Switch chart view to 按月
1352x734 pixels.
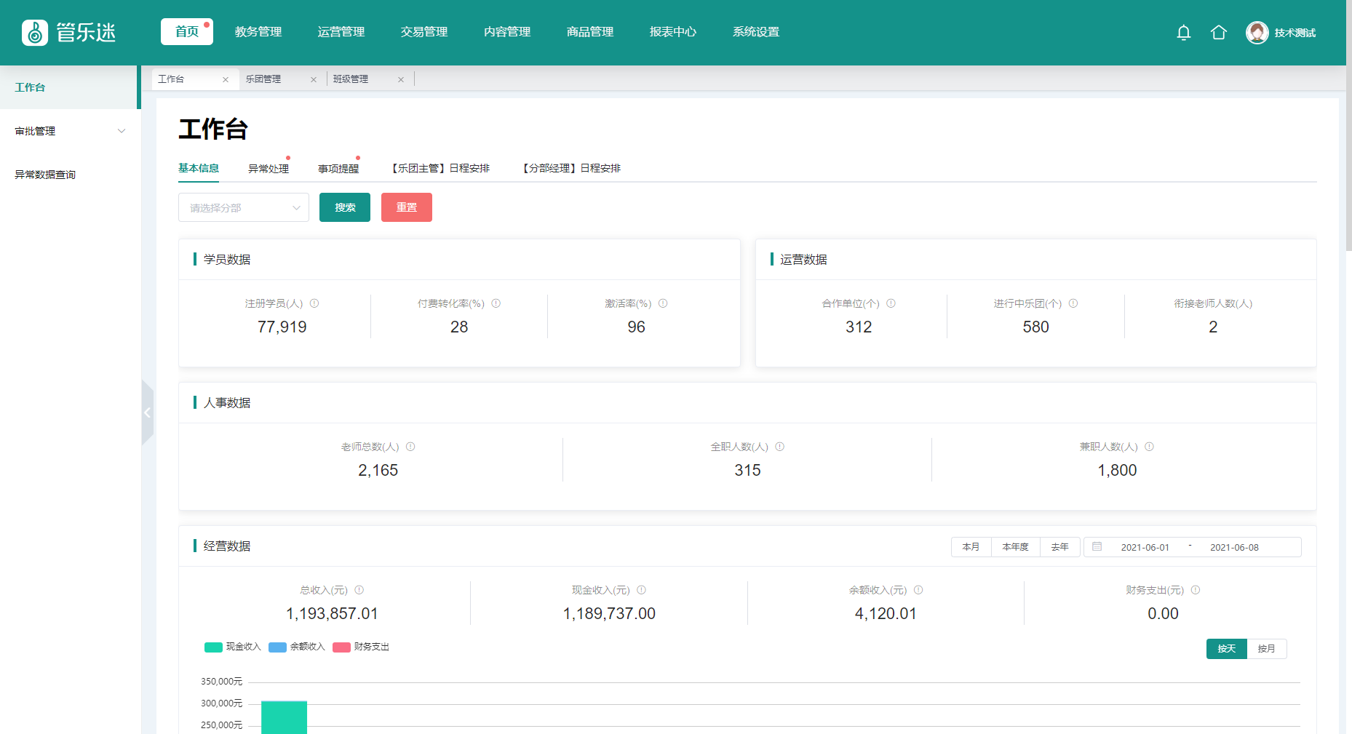1266,649
